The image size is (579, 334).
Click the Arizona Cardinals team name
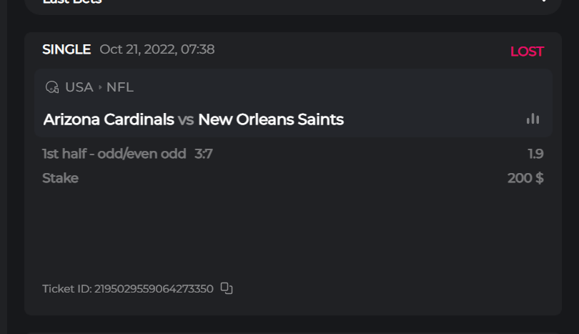coord(109,119)
